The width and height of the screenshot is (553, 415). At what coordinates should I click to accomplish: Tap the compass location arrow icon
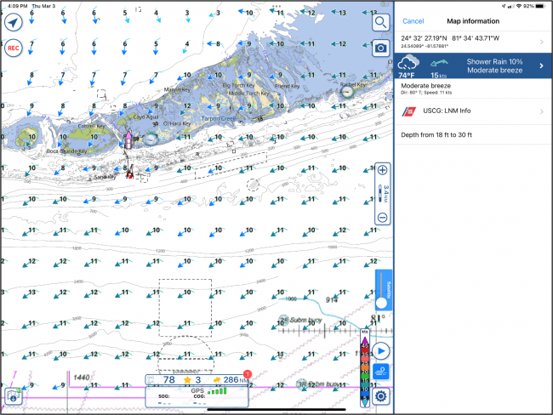(13, 23)
